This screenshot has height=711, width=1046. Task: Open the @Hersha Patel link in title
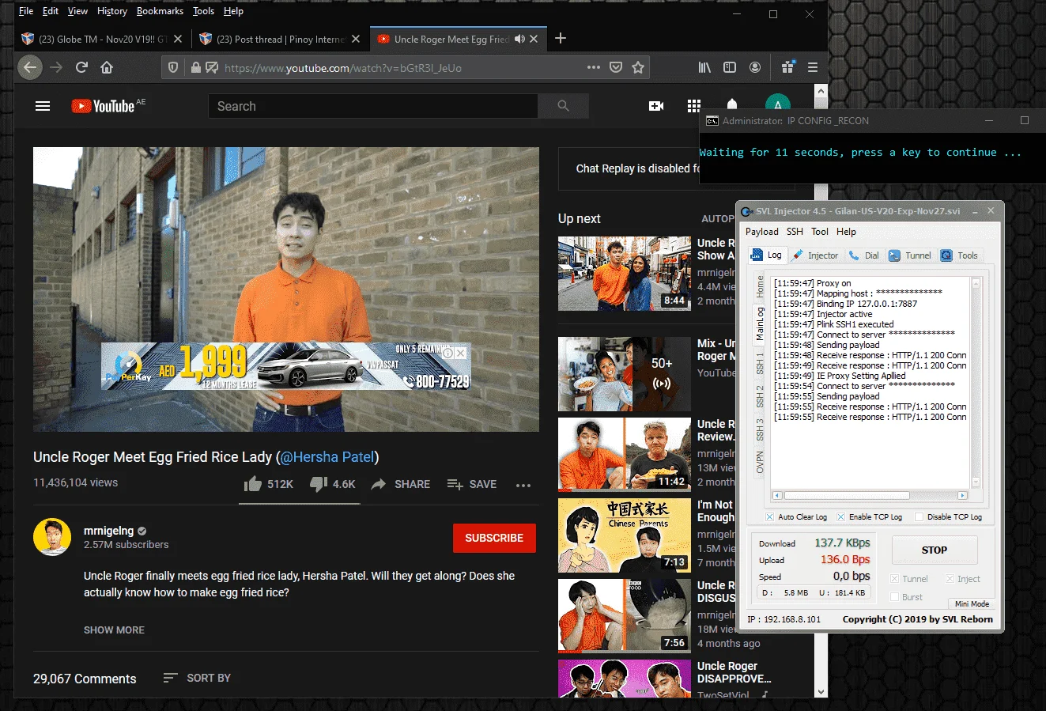tap(327, 456)
